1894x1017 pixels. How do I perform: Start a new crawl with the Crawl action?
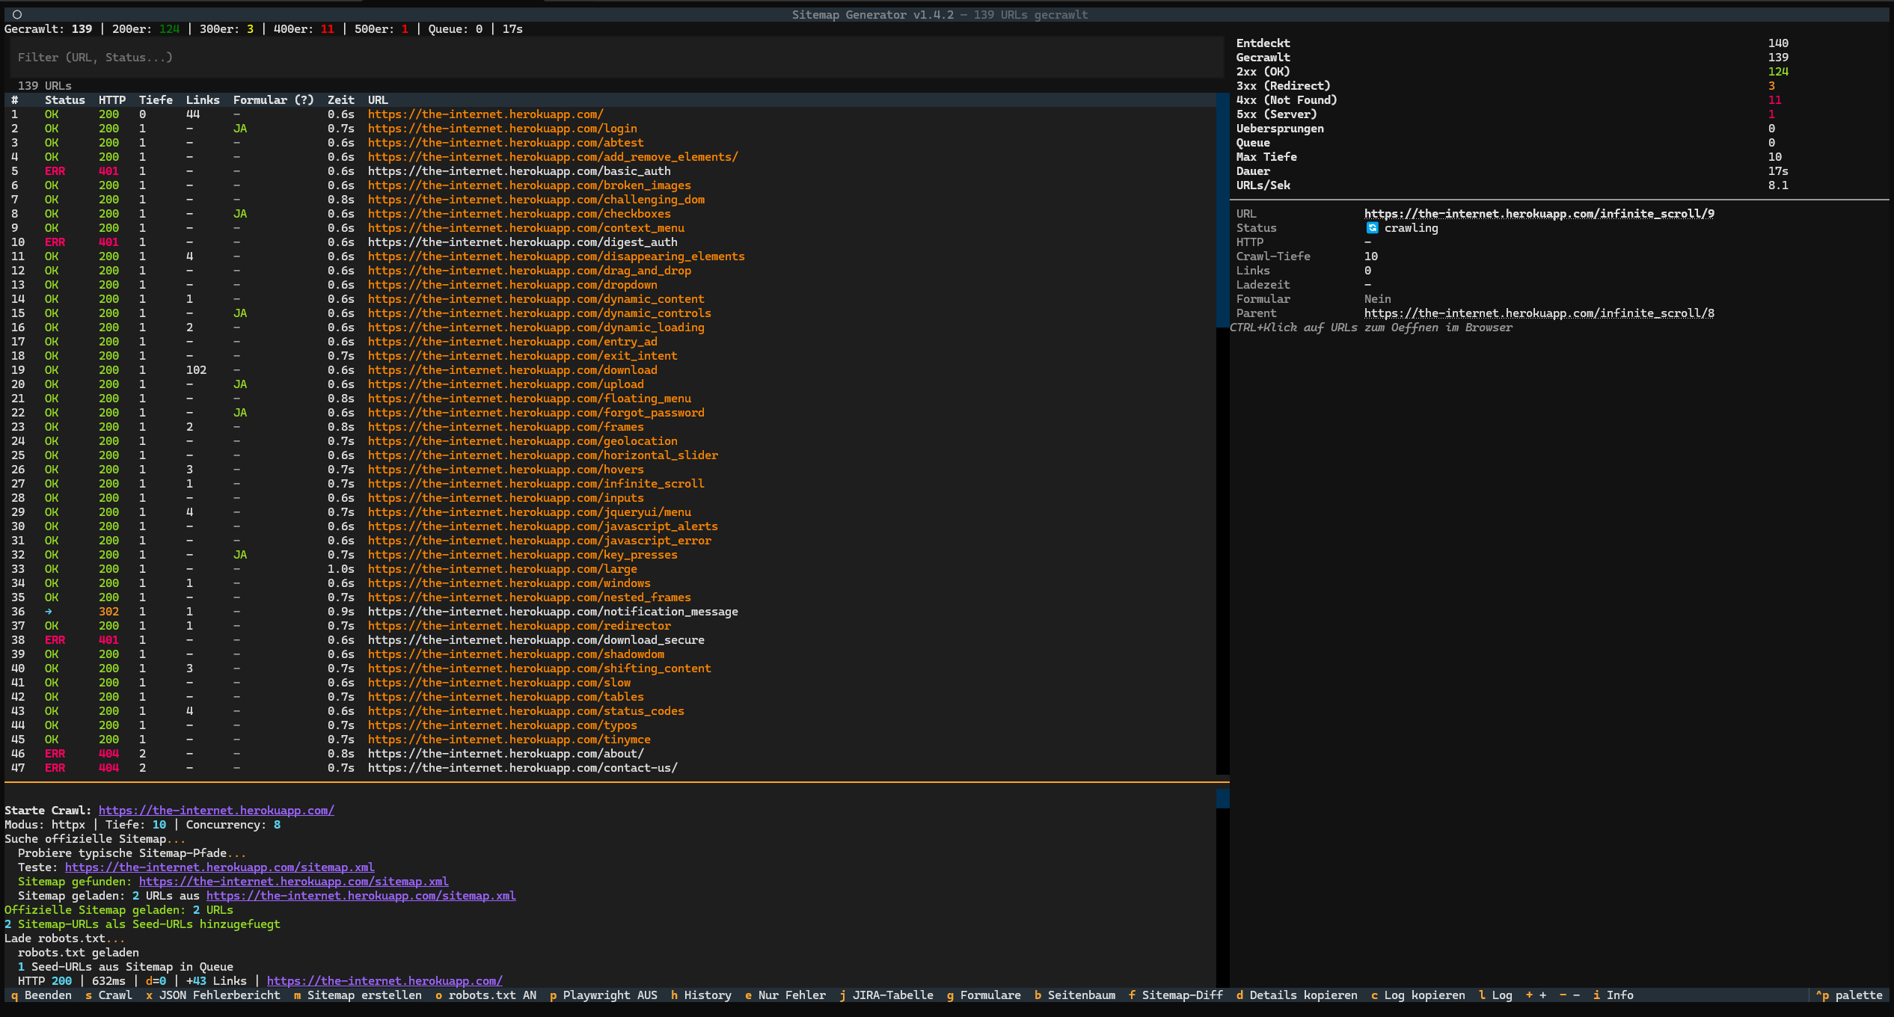click(x=110, y=995)
